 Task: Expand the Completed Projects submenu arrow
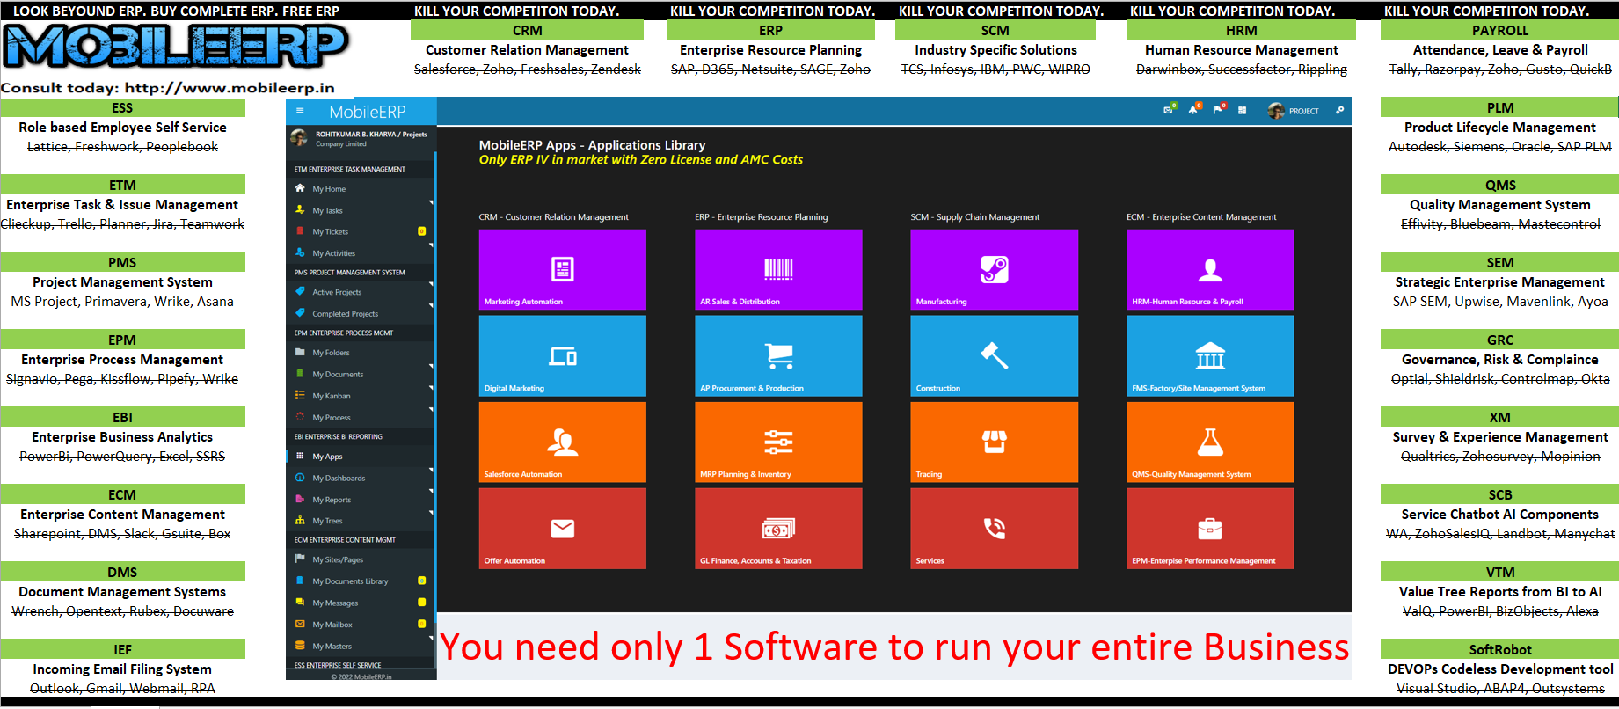pos(431,307)
